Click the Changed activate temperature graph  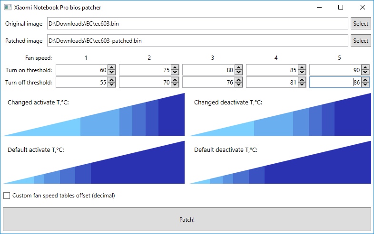pyautogui.click(x=94, y=114)
